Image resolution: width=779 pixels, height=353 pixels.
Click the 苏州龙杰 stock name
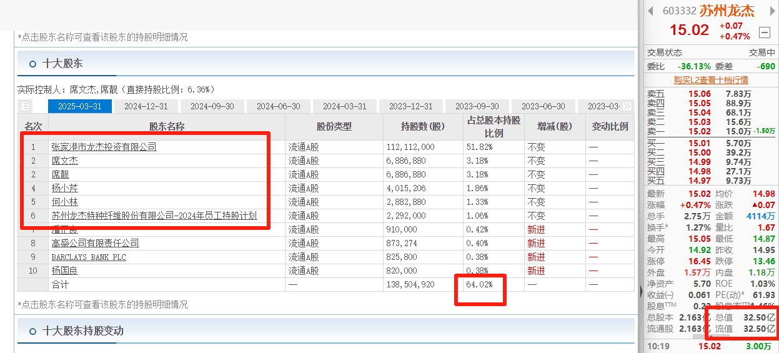(727, 11)
